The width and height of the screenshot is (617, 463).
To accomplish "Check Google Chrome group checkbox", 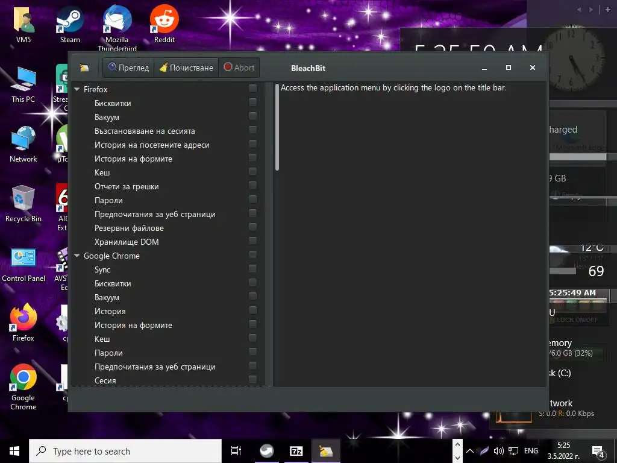I will [252, 255].
